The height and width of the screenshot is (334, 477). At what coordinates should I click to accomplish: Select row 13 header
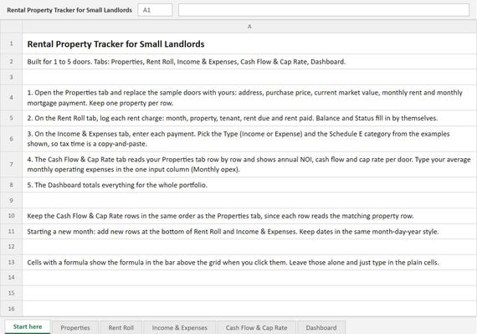(x=11, y=262)
